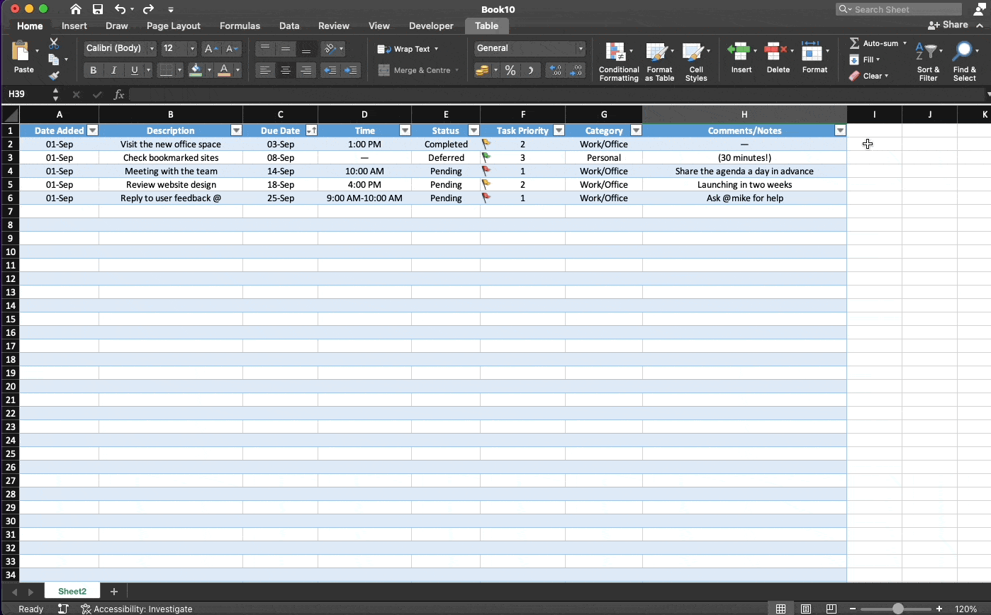Toggle italic formatting
This screenshot has width=991, height=615.
(114, 70)
